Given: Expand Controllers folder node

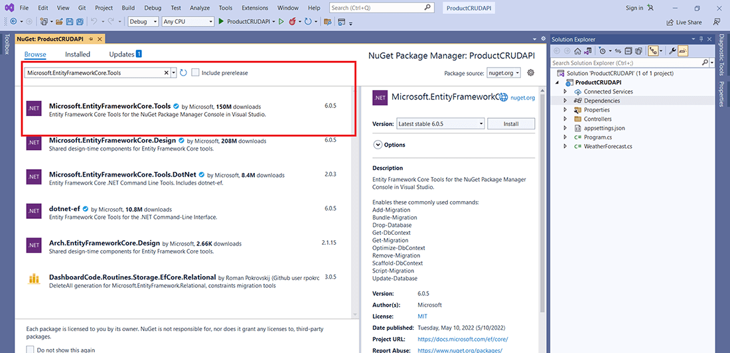Looking at the screenshot, I should (x=565, y=119).
